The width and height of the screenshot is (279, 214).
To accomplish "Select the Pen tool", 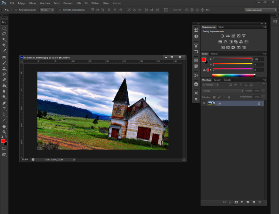I will point(4,103).
